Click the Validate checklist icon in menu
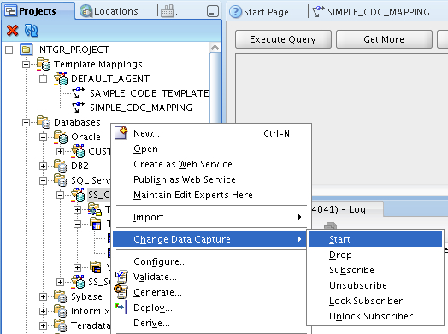This screenshot has height=334, width=448. pyautogui.click(x=121, y=277)
